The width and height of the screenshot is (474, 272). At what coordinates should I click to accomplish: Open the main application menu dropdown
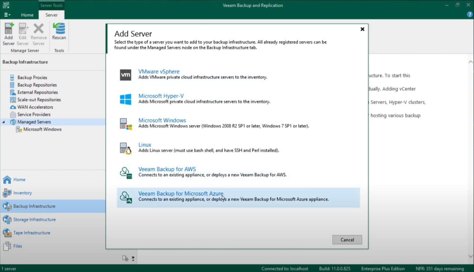[x=7, y=15]
